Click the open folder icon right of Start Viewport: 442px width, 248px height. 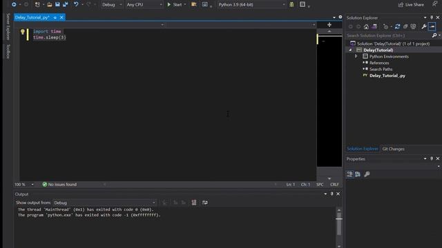(194, 5)
